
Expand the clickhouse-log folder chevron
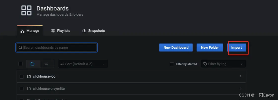pos(241,76)
